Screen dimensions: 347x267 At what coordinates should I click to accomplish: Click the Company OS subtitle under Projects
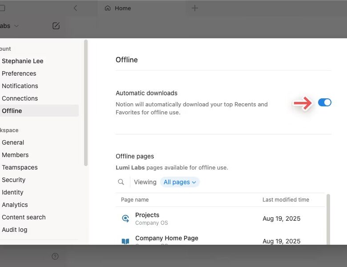(x=152, y=222)
